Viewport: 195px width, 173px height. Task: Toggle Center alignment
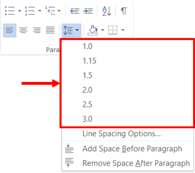pyautogui.click(x=23, y=30)
